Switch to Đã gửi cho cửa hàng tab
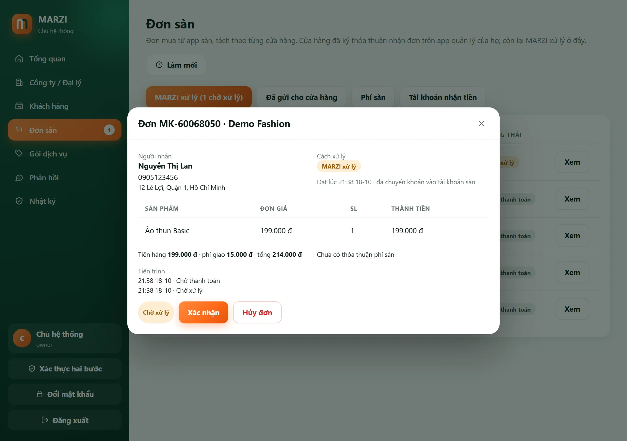Screen dimensions: 627x441 [301, 97]
